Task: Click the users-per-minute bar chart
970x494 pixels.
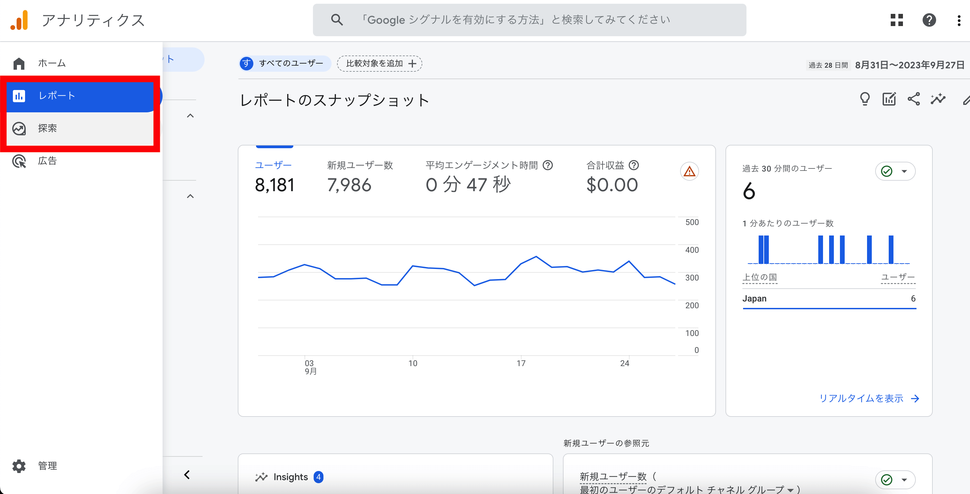Action: [x=828, y=249]
